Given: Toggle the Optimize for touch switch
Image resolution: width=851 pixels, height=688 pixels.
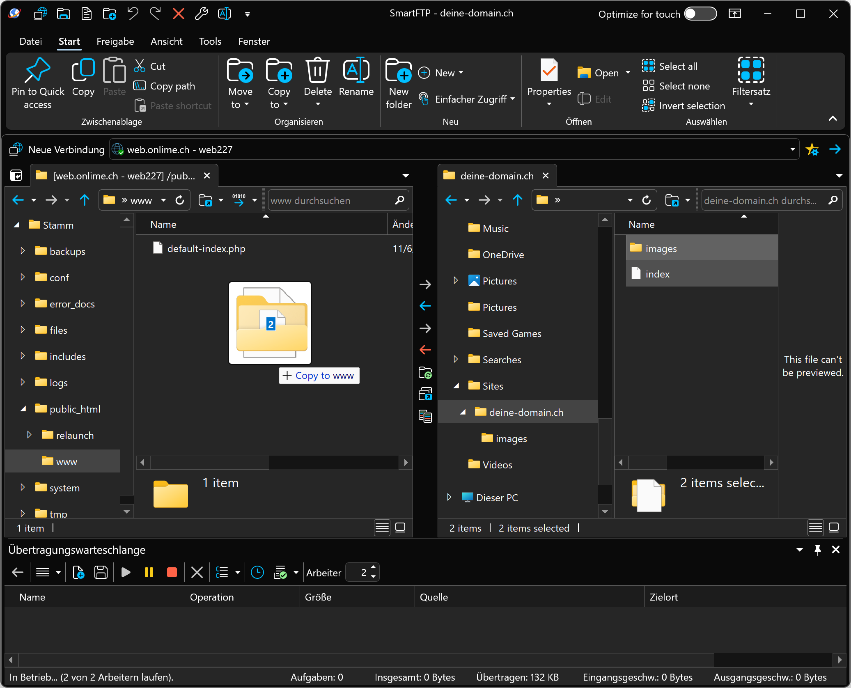Looking at the screenshot, I should tap(700, 14).
